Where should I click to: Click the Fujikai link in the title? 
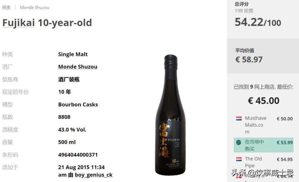point(18,23)
